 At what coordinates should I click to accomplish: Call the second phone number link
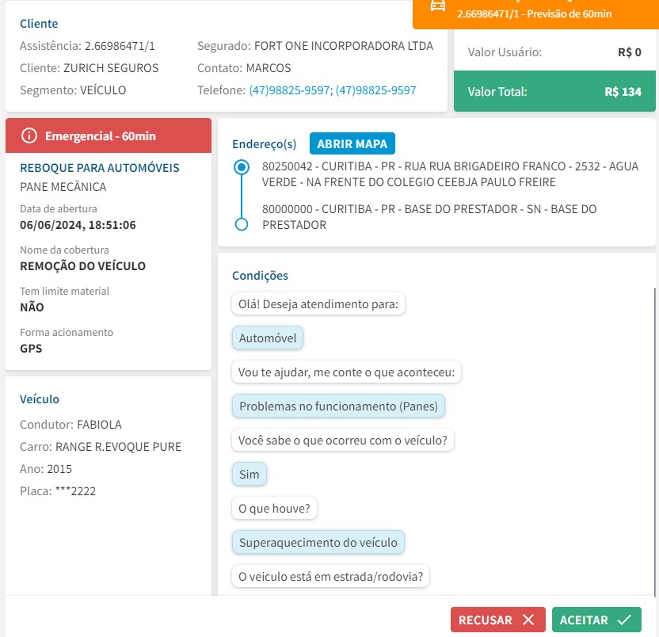(375, 90)
